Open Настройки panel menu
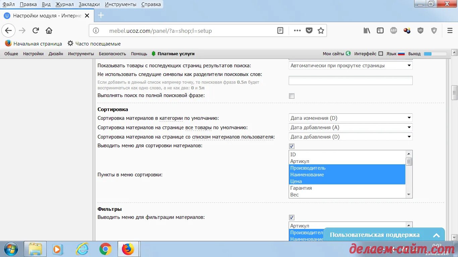Screen dimensions: 458x257 coord(33,54)
